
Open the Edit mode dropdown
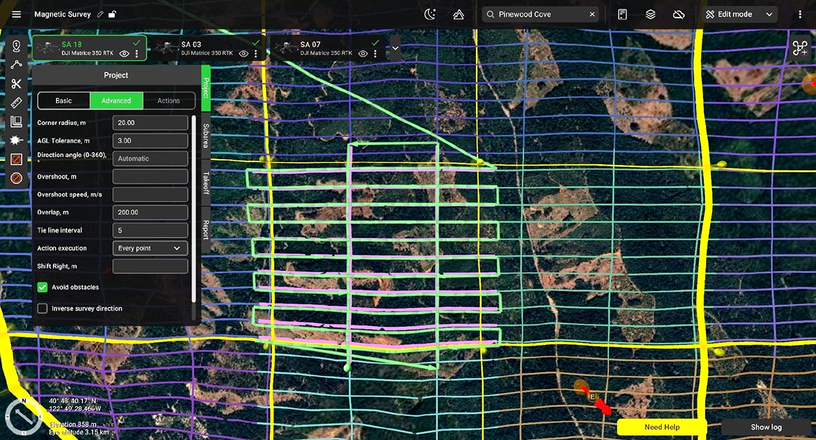tap(740, 14)
